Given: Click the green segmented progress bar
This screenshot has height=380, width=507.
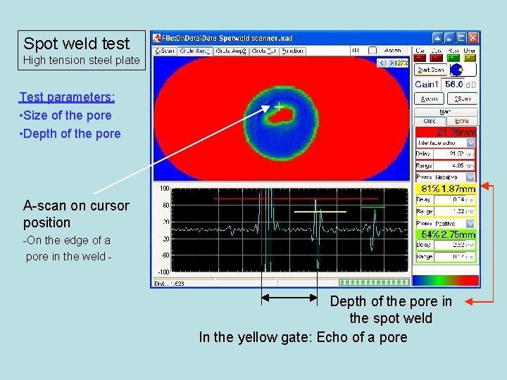Looking at the screenshot, I should pyautogui.click(x=374, y=282).
